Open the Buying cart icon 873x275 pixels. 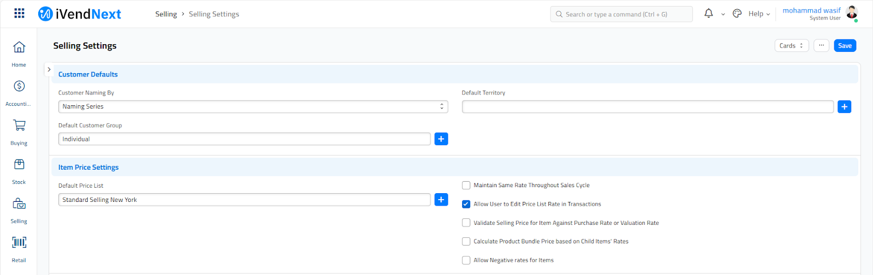point(19,125)
